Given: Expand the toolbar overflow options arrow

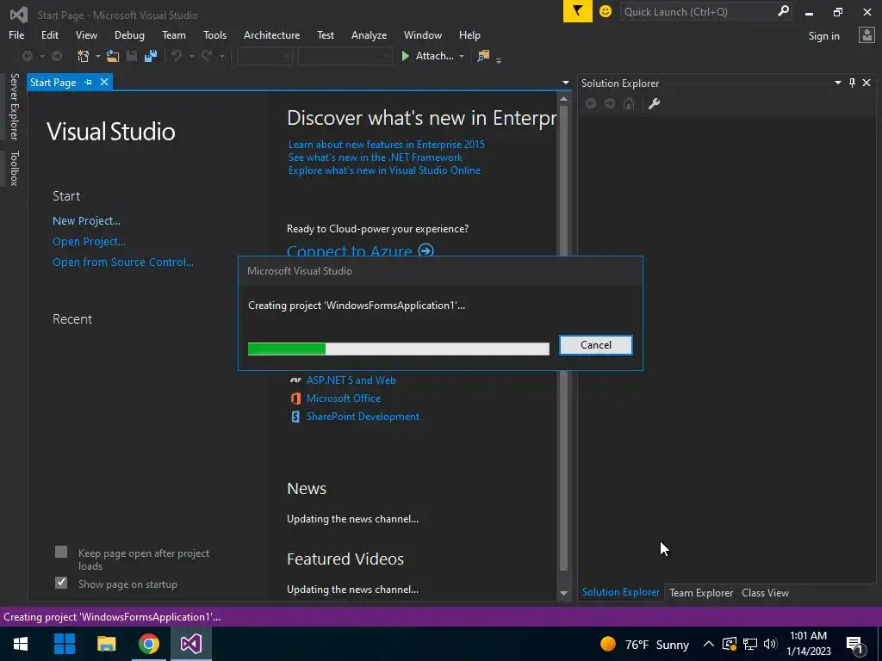Looking at the screenshot, I should [499, 60].
